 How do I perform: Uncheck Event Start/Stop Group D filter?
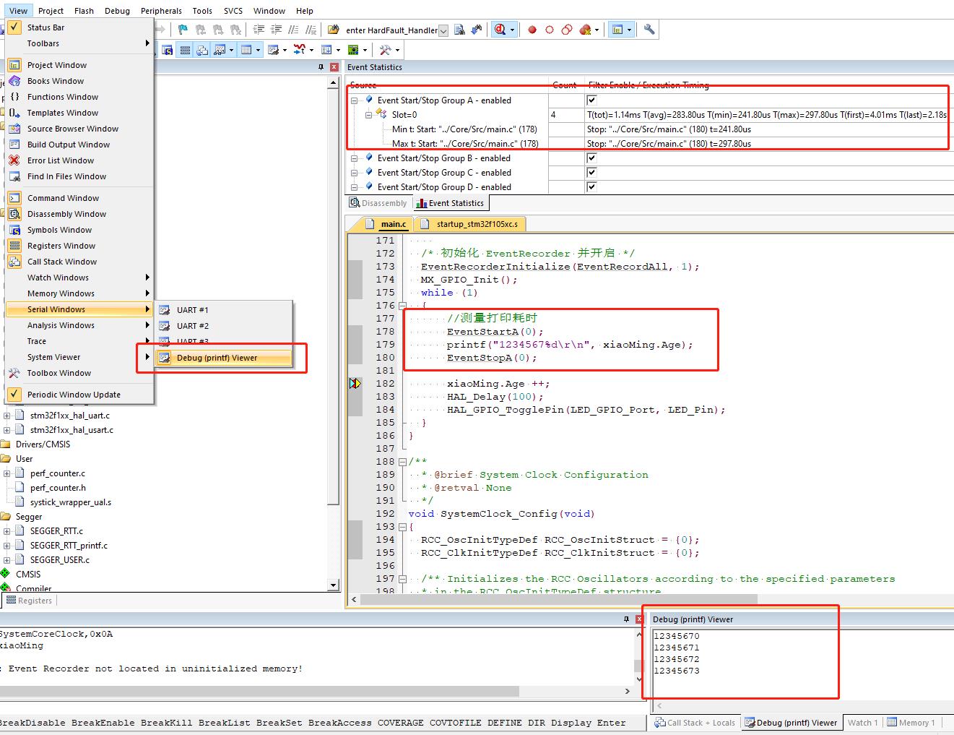coord(591,187)
